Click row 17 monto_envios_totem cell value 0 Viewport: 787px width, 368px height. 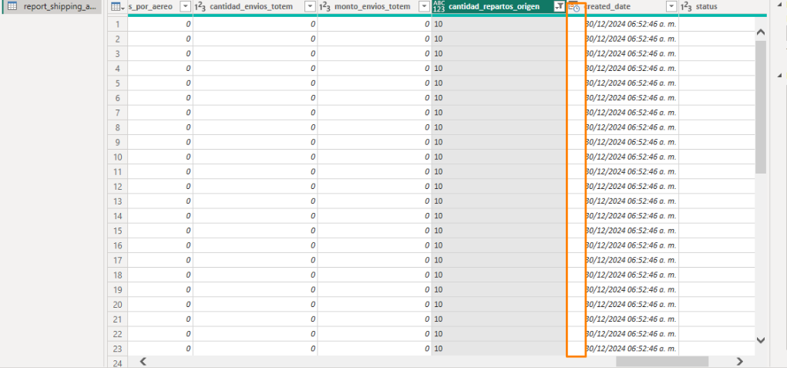375,260
